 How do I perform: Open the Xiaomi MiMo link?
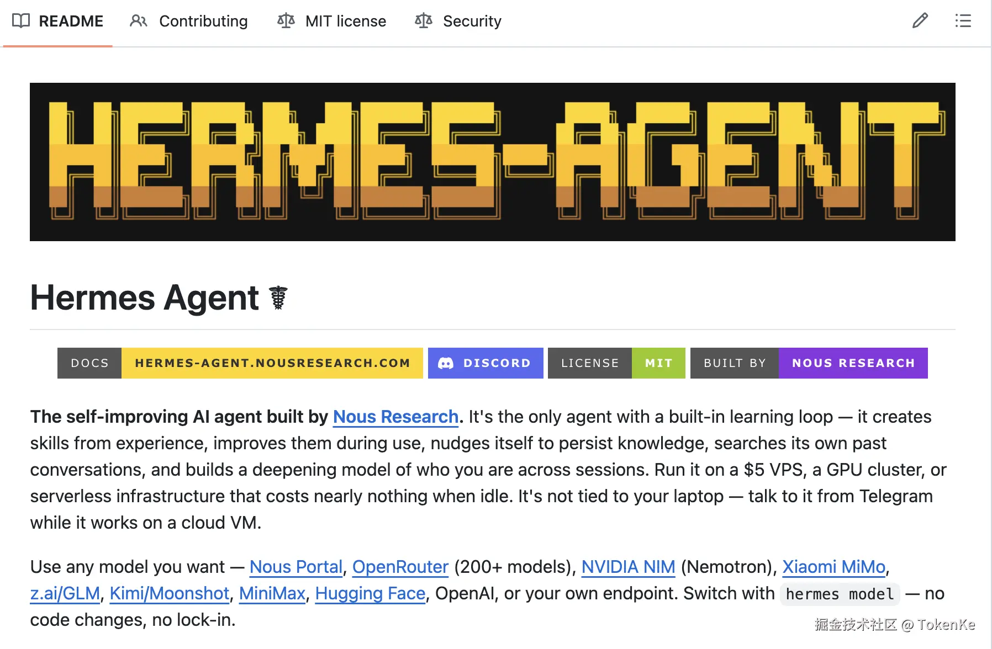tap(834, 567)
